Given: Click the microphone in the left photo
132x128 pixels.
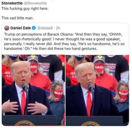Looking at the screenshot, I should (x=25, y=87).
